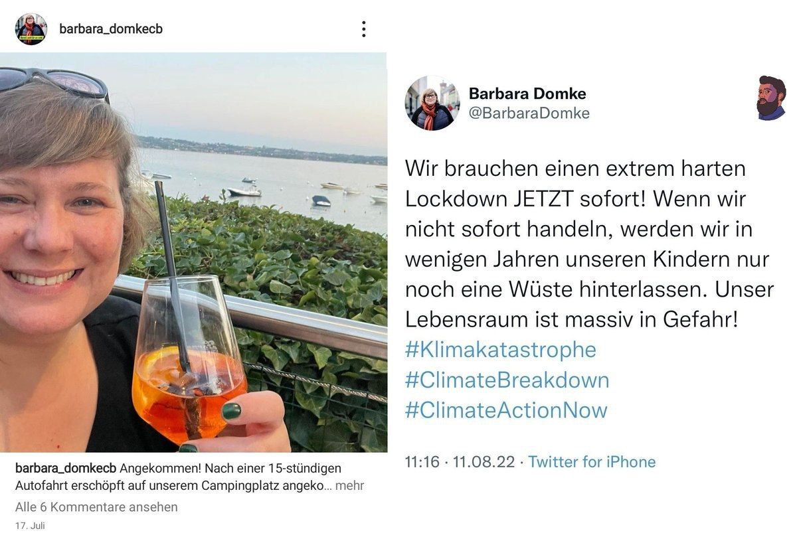The height and width of the screenshot is (539, 797).
Task: View all comments via 'Alle 6 Kommentare ansehen'
Action: click(96, 507)
